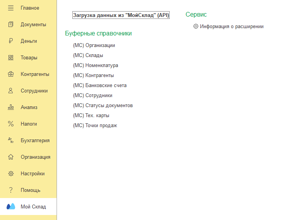Open the (МС) Склады catalog
284x220 pixels.
(x=88, y=55)
